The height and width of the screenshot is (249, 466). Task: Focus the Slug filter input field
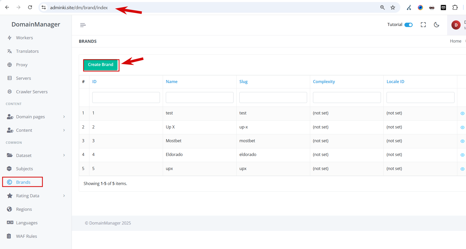[x=273, y=97]
